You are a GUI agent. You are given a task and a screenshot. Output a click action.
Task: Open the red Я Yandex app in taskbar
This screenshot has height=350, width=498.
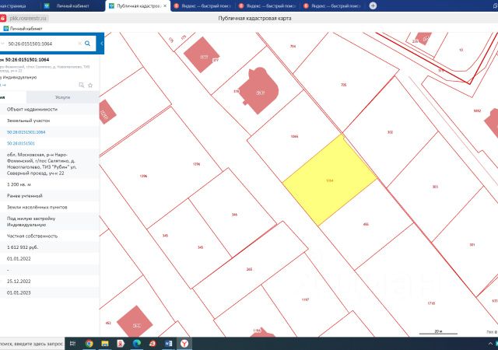coord(121,344)
